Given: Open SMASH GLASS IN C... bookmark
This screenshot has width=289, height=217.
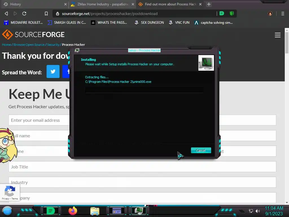Looking at the screenshot, I should (67, 23).
